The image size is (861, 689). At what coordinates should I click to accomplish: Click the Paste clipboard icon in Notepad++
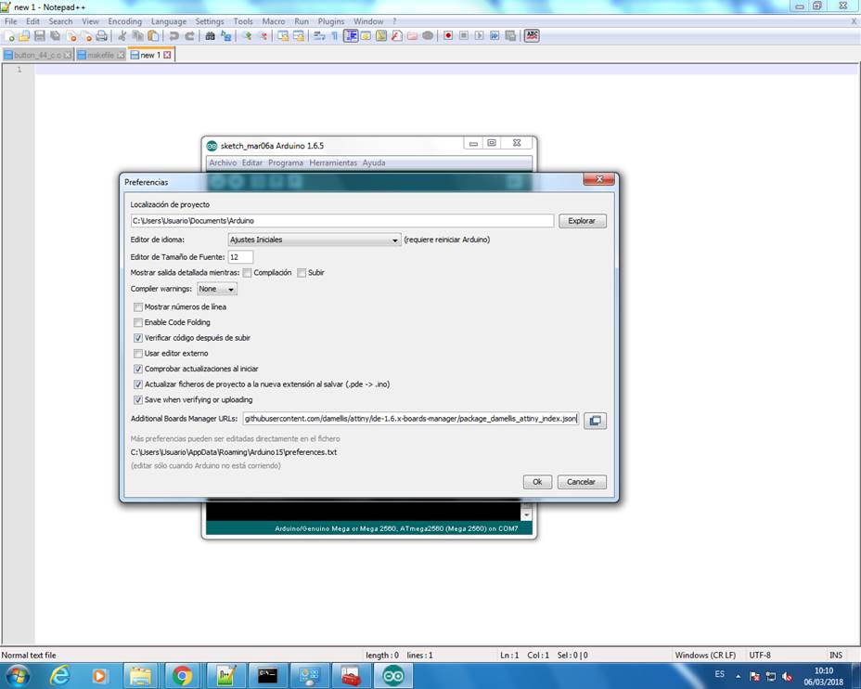pyautogui.click(x=153, y=36)
